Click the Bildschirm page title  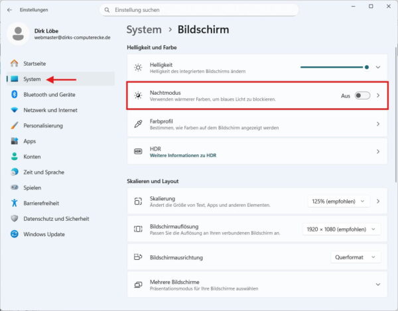pyautogui.click(x=204, y=30)
